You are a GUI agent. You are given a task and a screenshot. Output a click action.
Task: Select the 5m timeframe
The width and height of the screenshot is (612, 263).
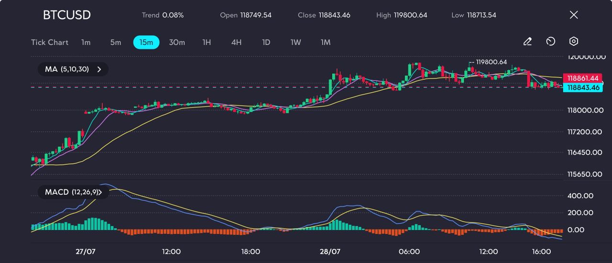click(116, 43)
